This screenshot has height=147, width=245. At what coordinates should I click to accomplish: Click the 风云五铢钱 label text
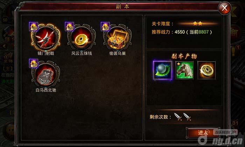pos(82,54)
